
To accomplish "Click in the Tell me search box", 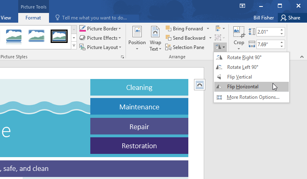I will (93, 18).
